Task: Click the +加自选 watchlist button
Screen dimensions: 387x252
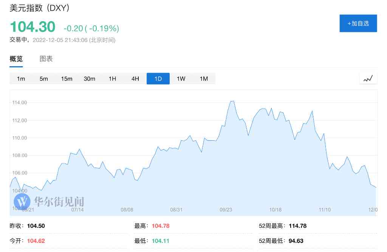Action: click(x=358, y=23)
